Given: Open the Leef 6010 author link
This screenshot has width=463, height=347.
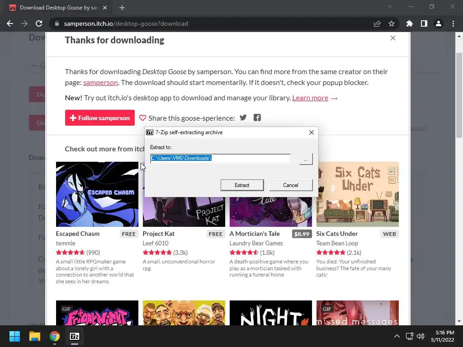Looking at the screenshot, I should pyautogui.click(x=156, y=243).
